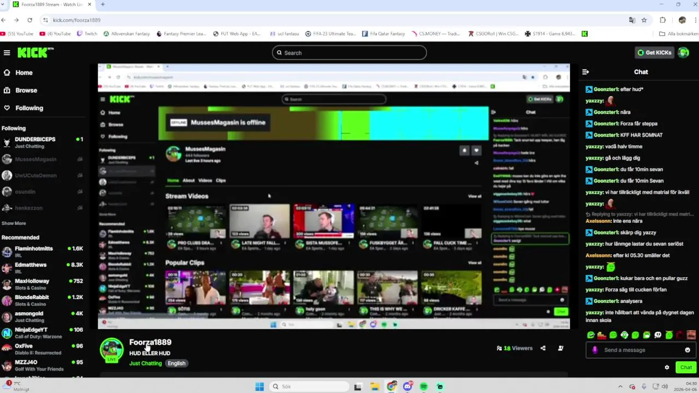Reload the page

[29, 20]
